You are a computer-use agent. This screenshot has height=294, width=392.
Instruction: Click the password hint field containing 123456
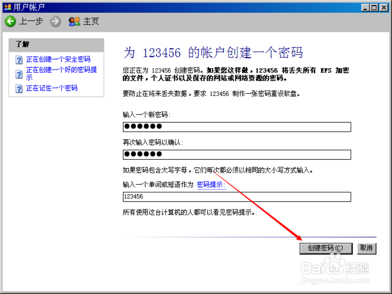click(x=237, y=197)
